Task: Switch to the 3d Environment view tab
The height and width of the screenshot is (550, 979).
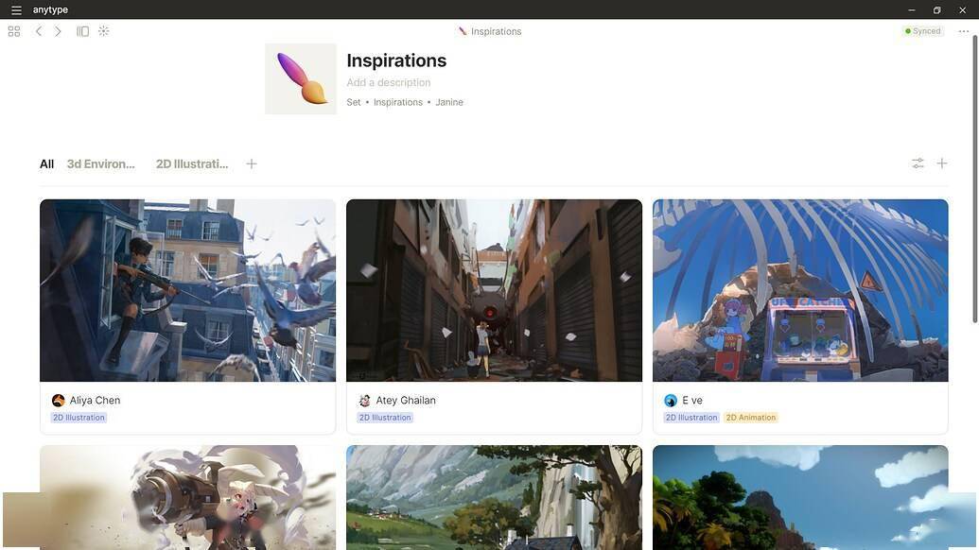Action: (101, 163)
